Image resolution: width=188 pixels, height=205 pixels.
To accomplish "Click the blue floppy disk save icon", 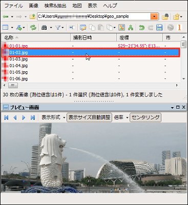I will [159, 27].
